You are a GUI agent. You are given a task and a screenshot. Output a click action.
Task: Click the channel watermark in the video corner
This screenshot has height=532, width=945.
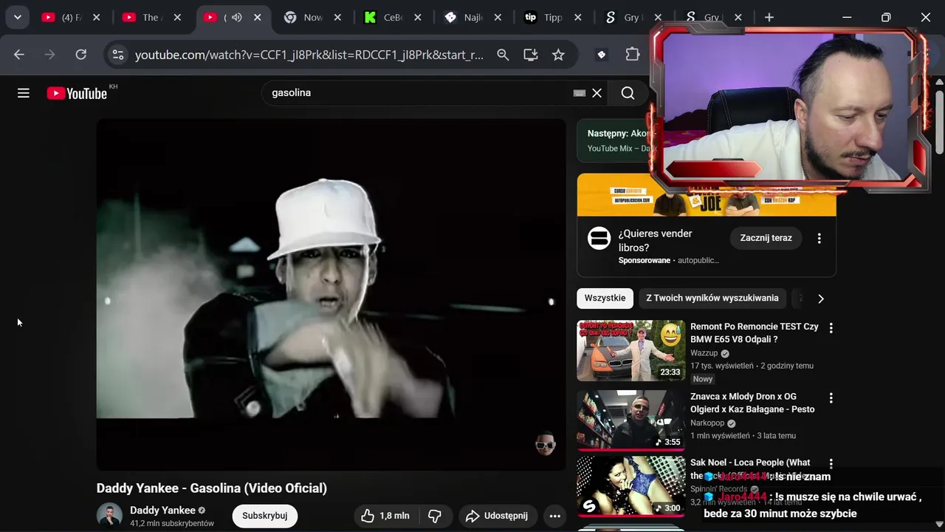point(545,443)
